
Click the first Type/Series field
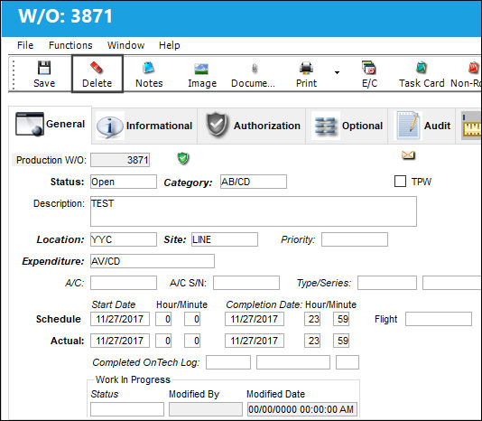pyautogui.click(x=387, y=283)
